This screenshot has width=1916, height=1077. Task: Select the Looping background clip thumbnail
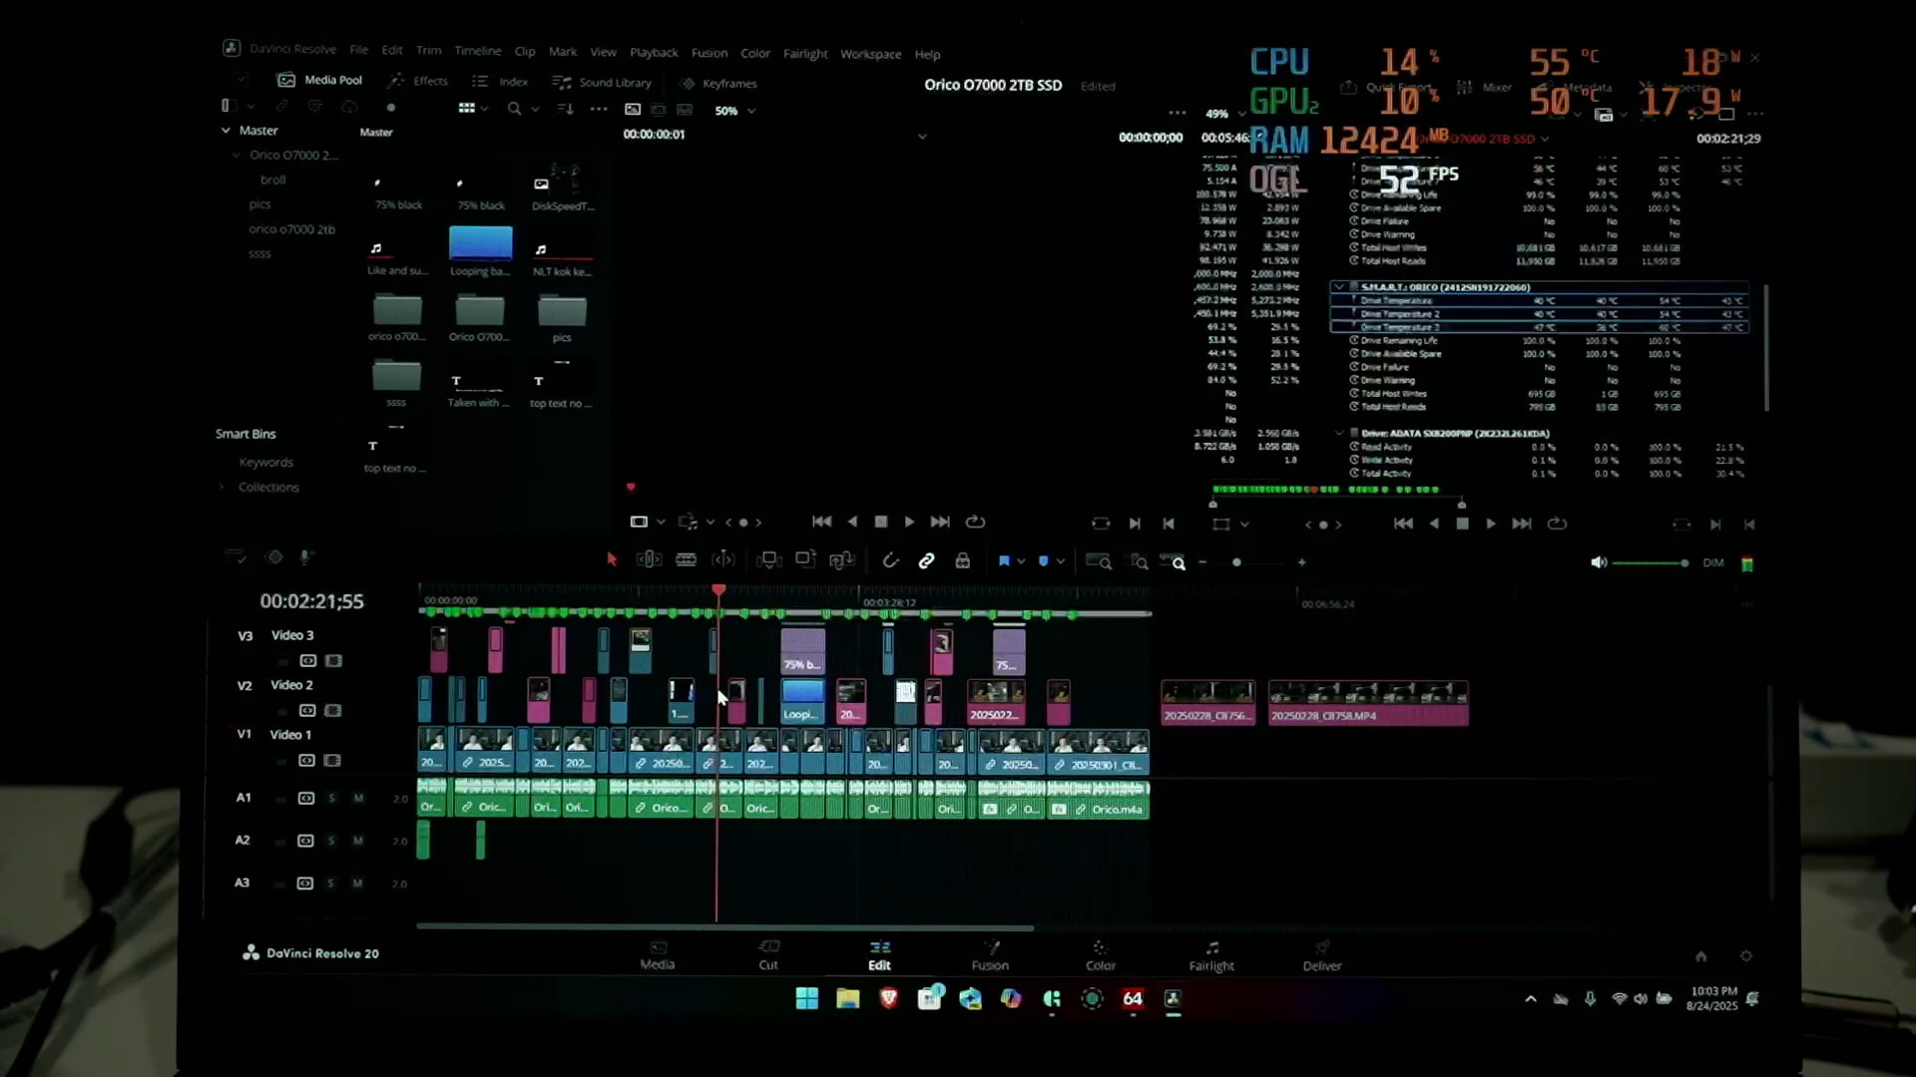pos(480,244)
